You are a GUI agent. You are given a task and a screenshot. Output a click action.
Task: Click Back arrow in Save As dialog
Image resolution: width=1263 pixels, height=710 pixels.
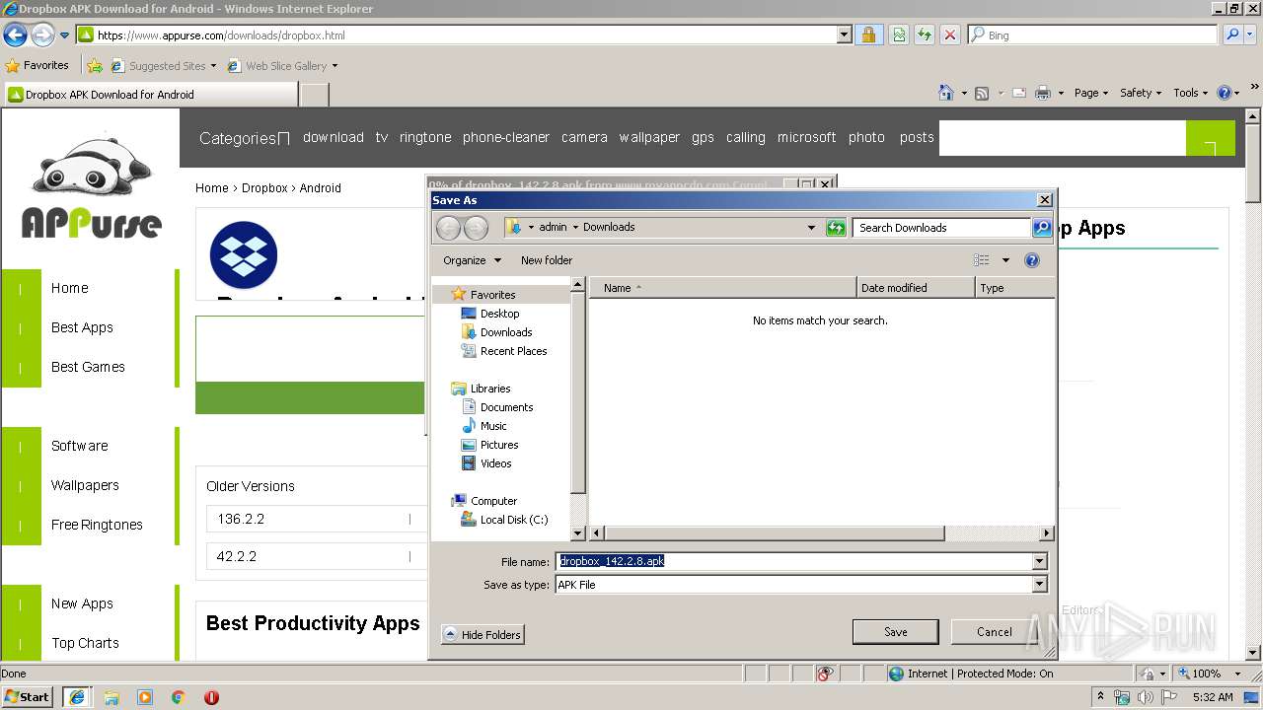tap(448, 228)
